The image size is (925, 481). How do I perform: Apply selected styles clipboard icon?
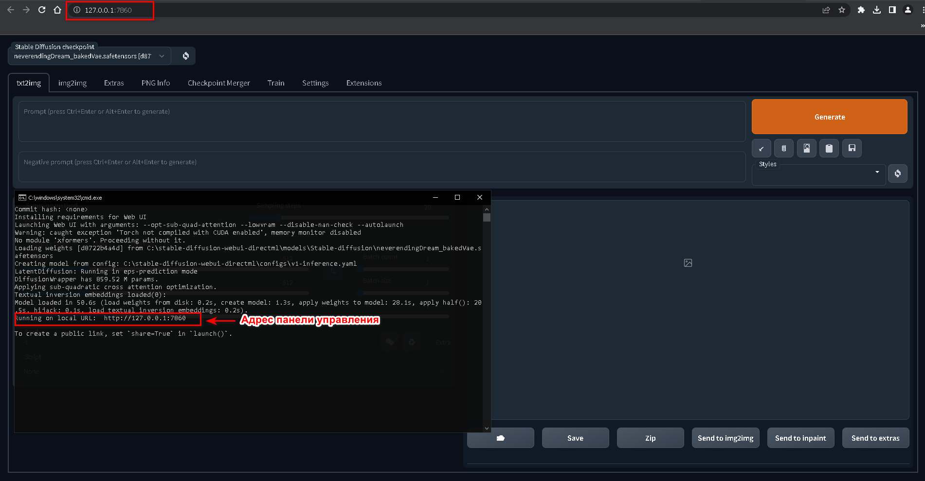[829, 148]
